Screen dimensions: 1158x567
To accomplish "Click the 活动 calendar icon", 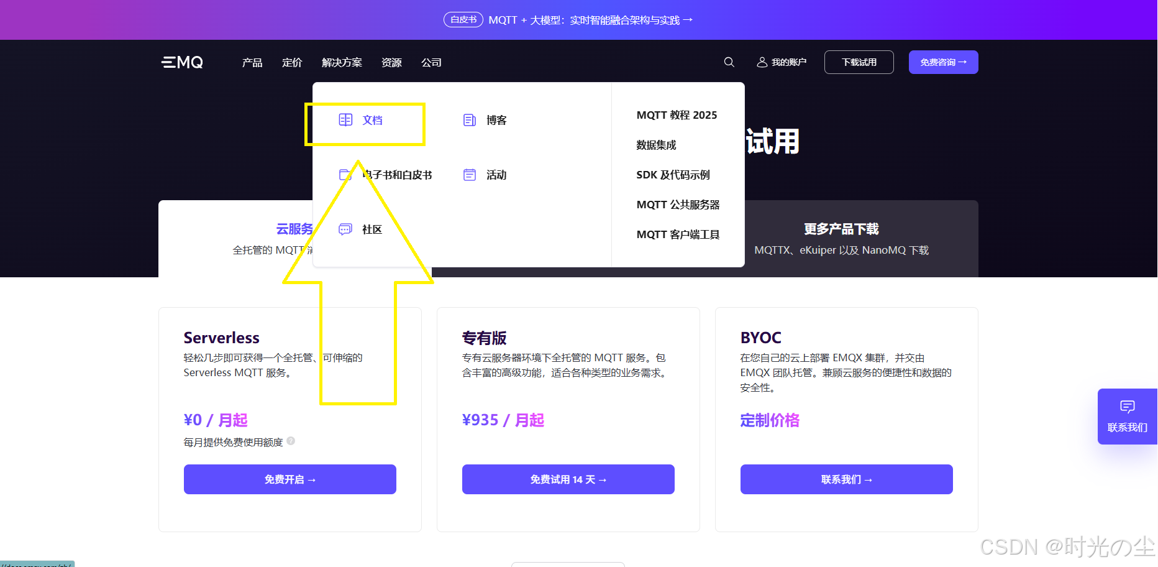I will point(470,175).
